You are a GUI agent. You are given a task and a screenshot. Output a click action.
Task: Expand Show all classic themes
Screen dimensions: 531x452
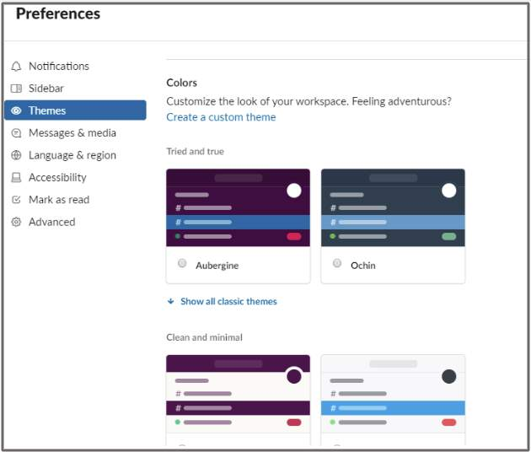coord(228,301)
